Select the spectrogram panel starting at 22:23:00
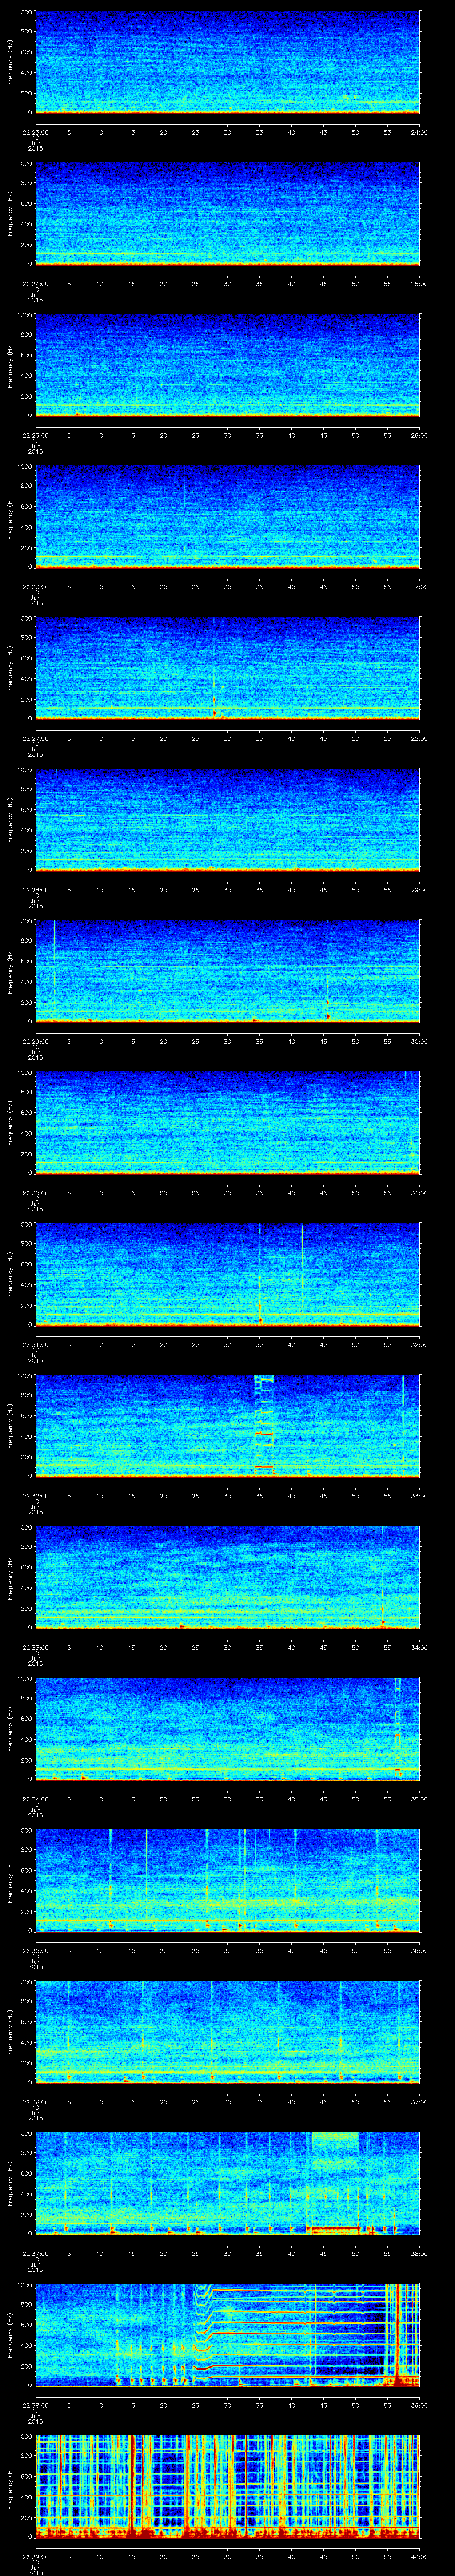 click(227, 62)
